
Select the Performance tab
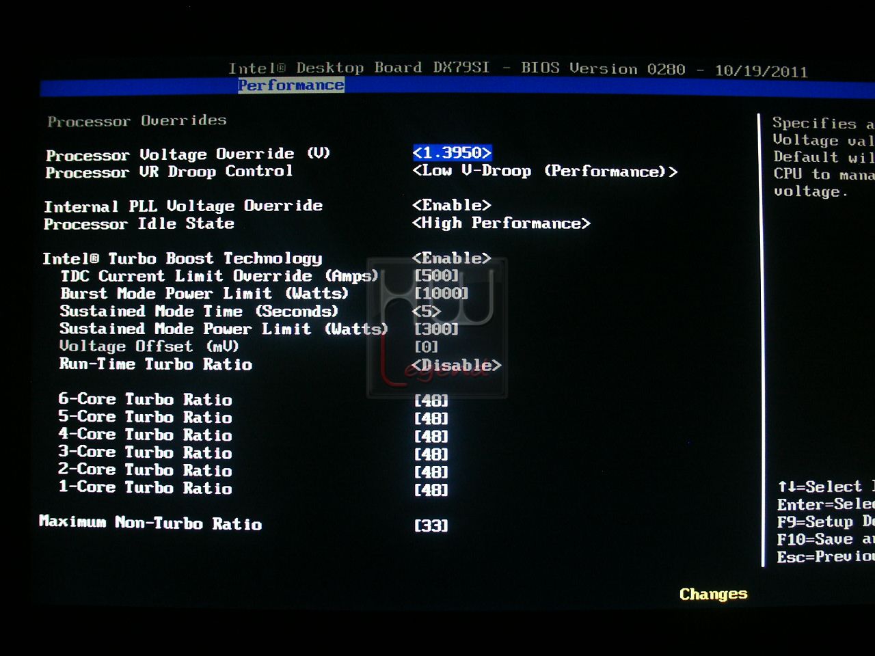[x=291, y=85]
